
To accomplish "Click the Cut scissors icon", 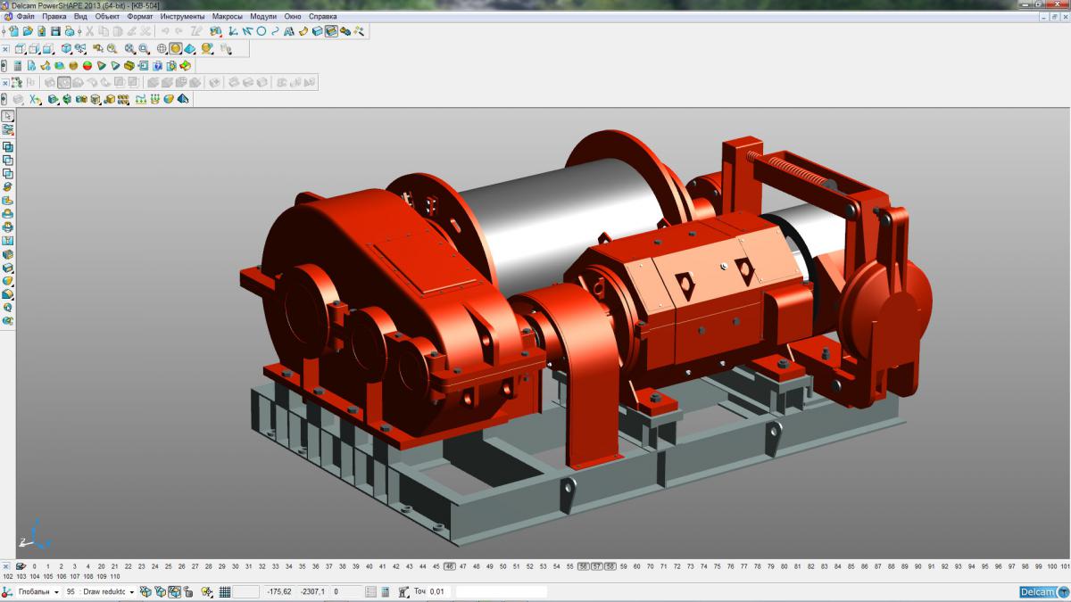I will pyautogui.click(x=89, y=31).
